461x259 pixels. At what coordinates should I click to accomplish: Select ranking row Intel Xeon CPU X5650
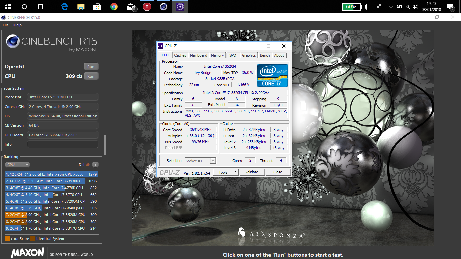coord(51,174)
